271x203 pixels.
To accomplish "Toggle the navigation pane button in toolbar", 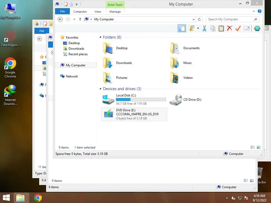I will point(182,28).
